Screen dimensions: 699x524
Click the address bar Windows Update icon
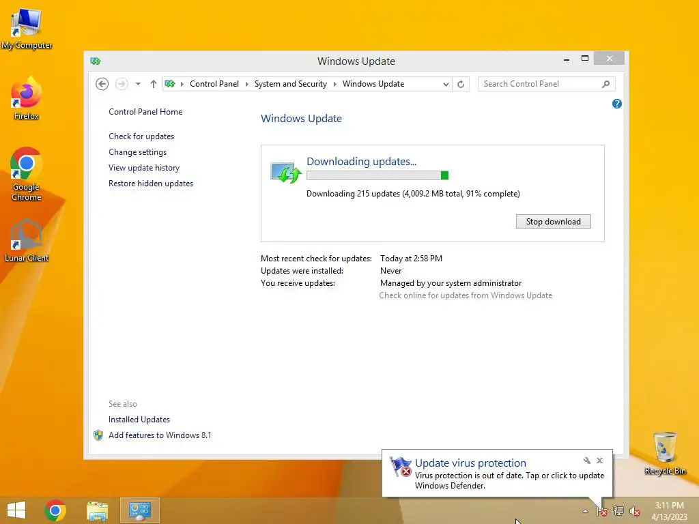point(170,84)
